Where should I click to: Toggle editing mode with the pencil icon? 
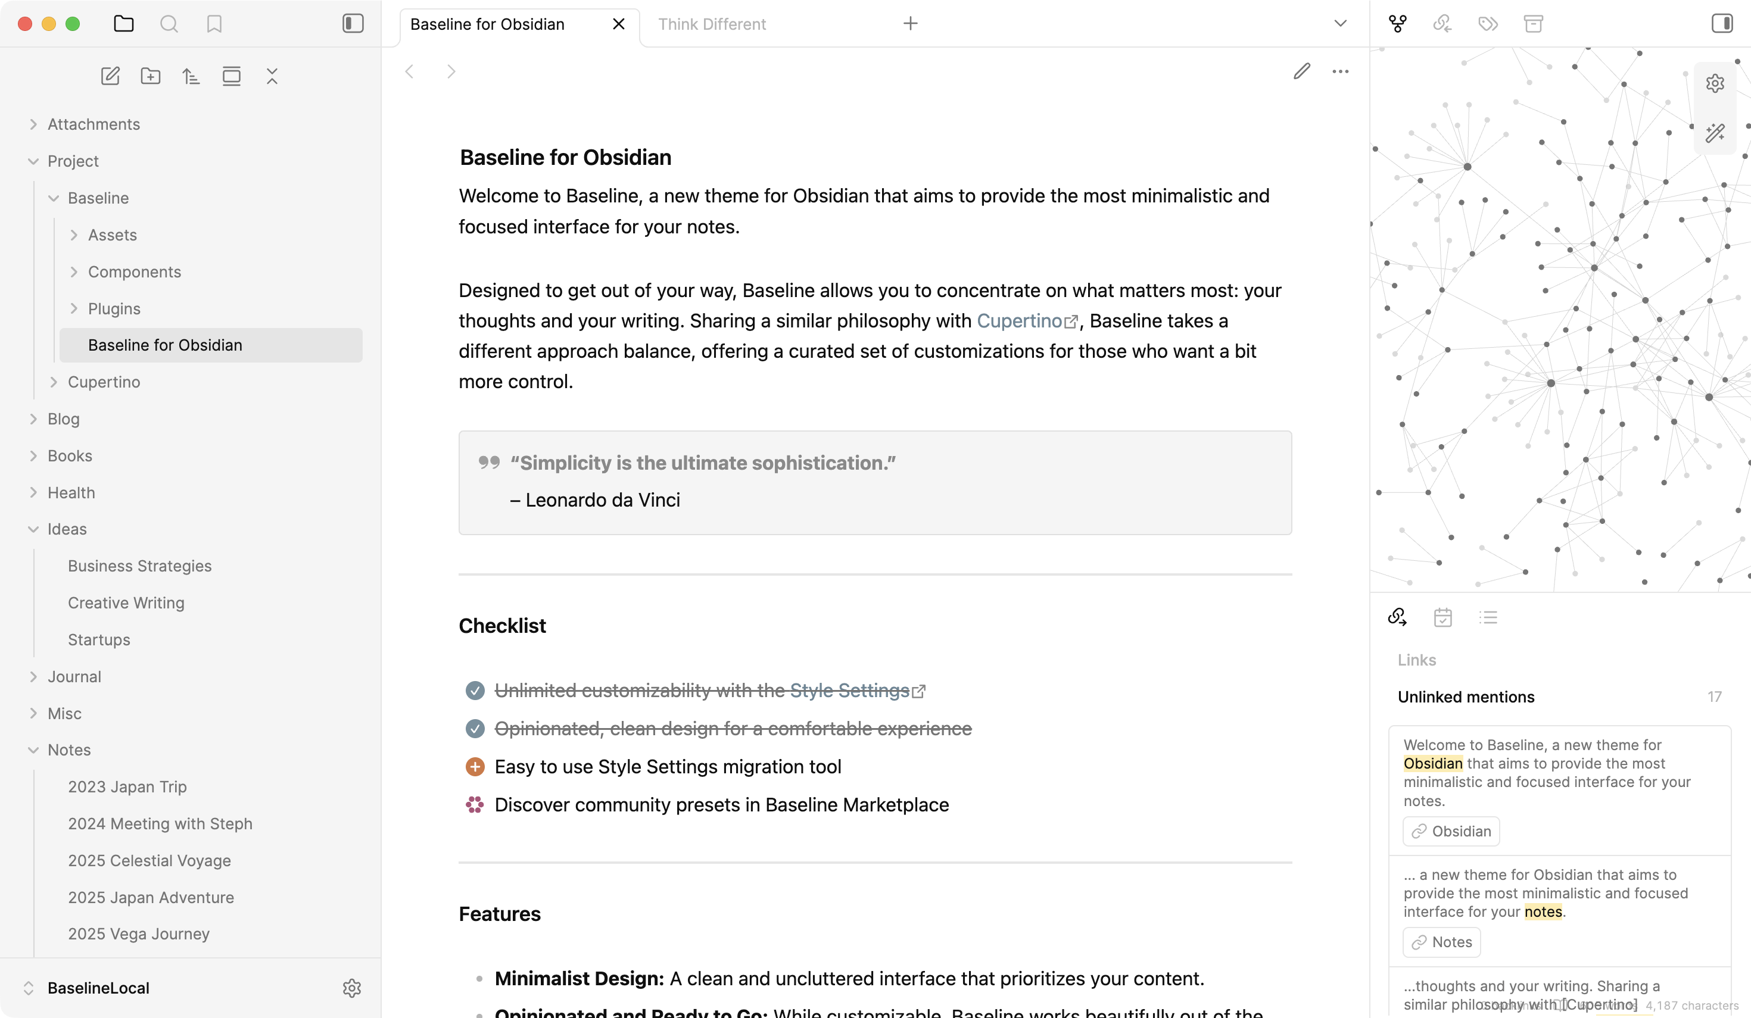click(1302, 71)
